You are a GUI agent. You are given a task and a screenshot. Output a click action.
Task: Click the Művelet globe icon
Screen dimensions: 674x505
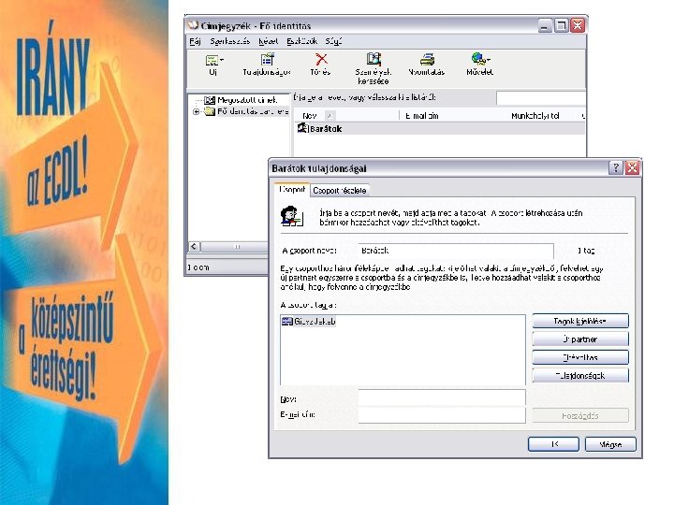(x=478, y=59)
